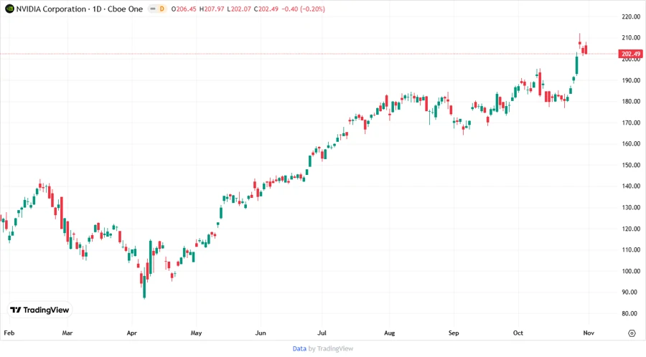Click the high value H207.97

point(212,9)
